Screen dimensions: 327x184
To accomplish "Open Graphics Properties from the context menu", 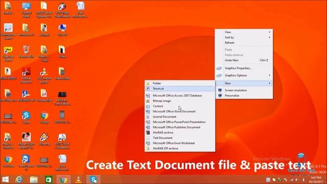I will 244,68.
